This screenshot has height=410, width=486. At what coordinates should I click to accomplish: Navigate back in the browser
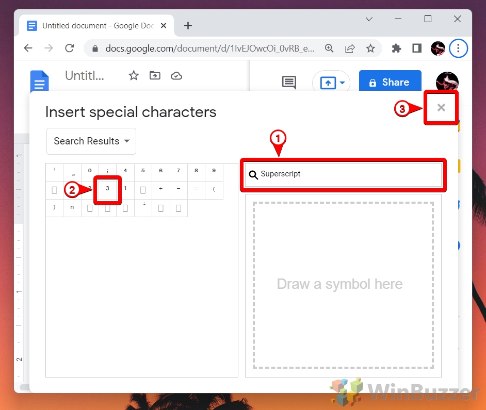click(x=28, y=48)
